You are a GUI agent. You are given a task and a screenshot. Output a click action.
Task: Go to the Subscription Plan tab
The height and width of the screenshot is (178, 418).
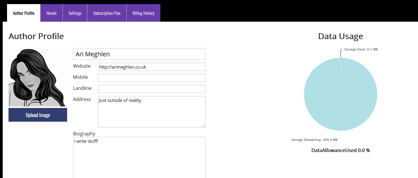pyautogui.click(x=107, y=13)
